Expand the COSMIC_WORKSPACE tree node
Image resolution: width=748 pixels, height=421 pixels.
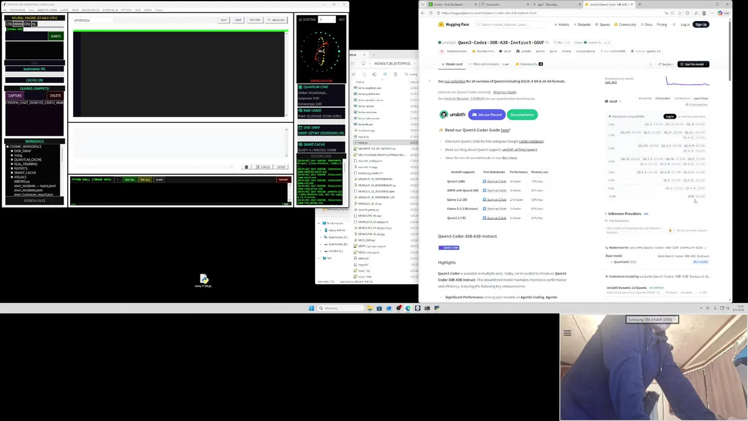coord(8,147)
